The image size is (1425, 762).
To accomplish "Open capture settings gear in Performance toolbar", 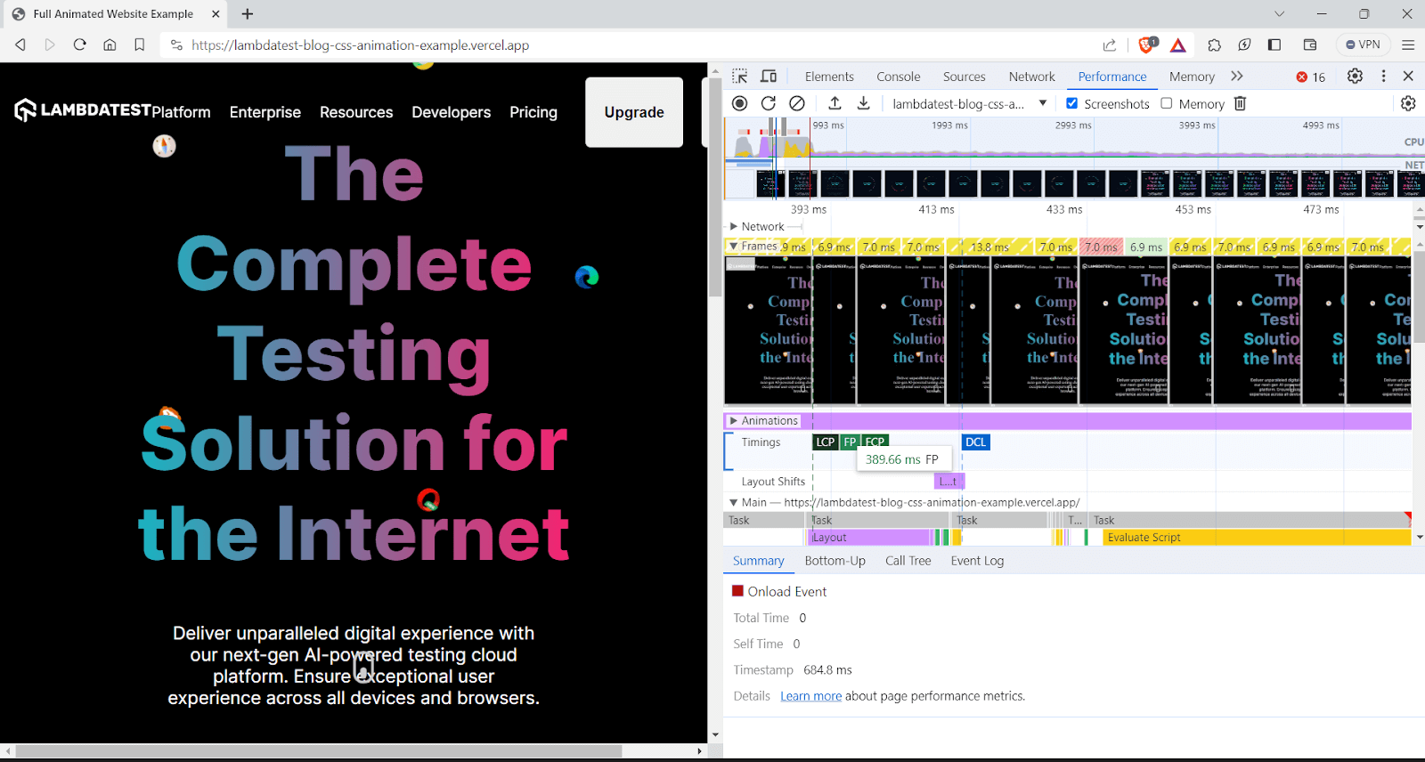I will (x=1408, y=103).
